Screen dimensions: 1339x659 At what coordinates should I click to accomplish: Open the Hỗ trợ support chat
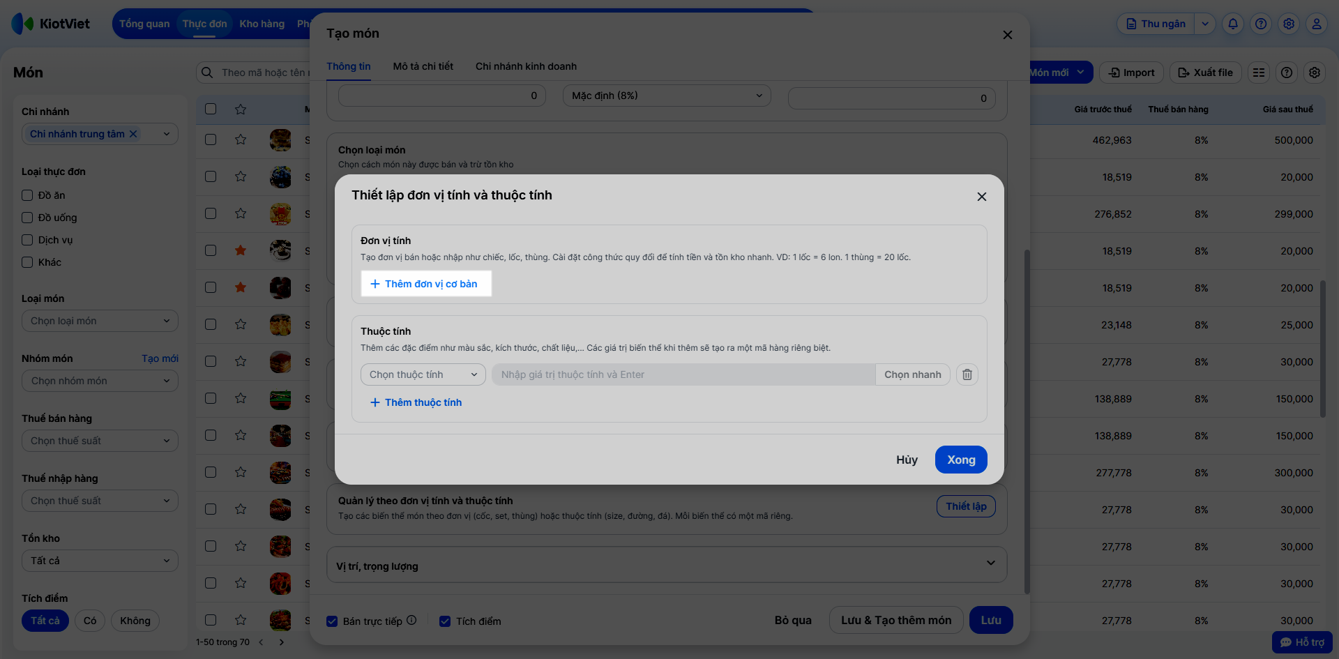click(x=1302, y=642)
